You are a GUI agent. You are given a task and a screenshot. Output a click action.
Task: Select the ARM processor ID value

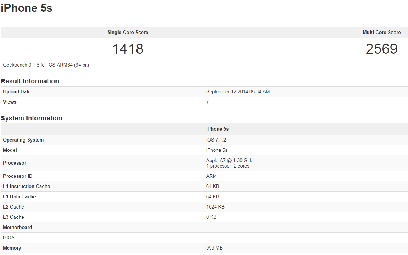pos(211,176)
